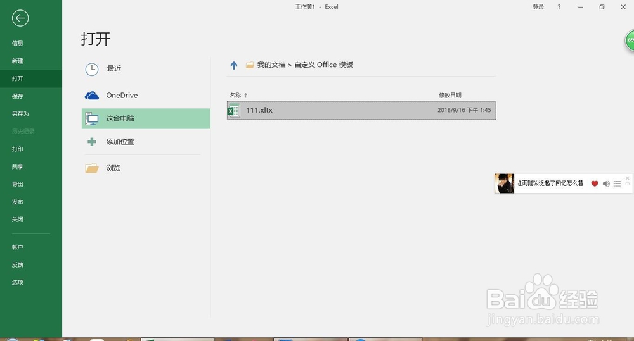The width and height of the screenshot is (634, 341).
Task: Click the 111.xltx Excel file icon
Action: point(234,110)
